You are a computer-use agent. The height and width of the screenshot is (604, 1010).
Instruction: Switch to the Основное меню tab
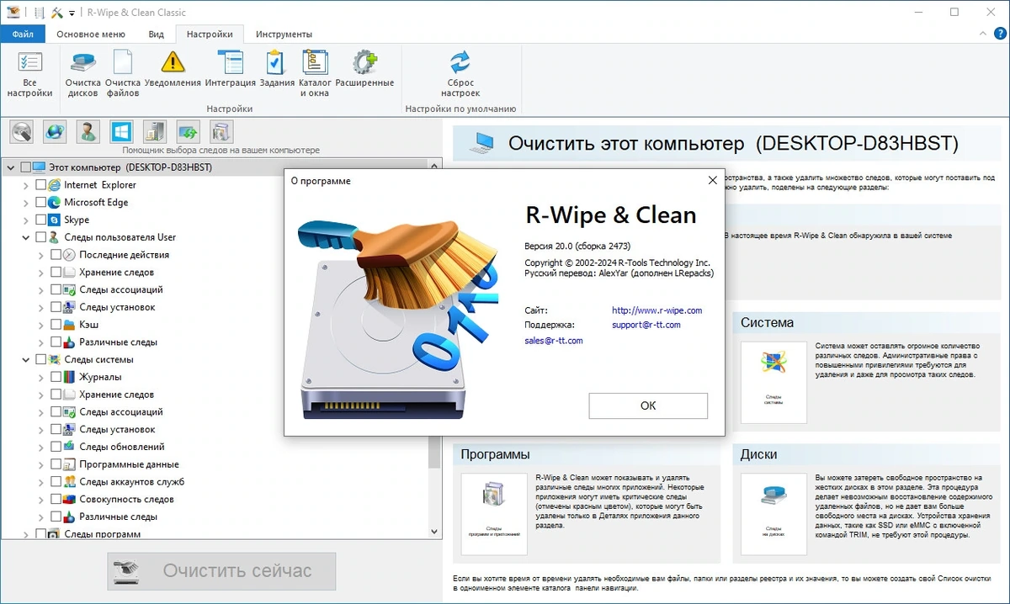[91, 34]
